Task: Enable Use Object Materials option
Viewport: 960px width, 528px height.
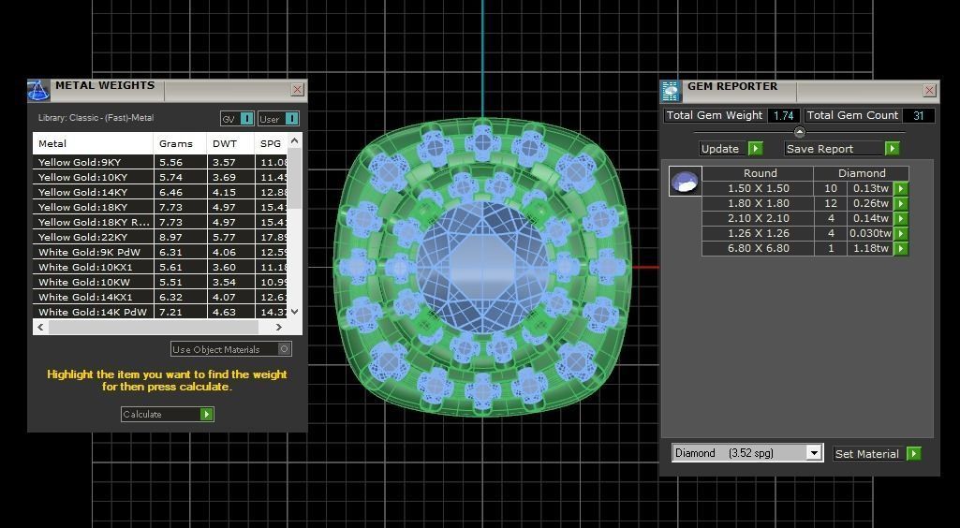Action: coord(231,349)
